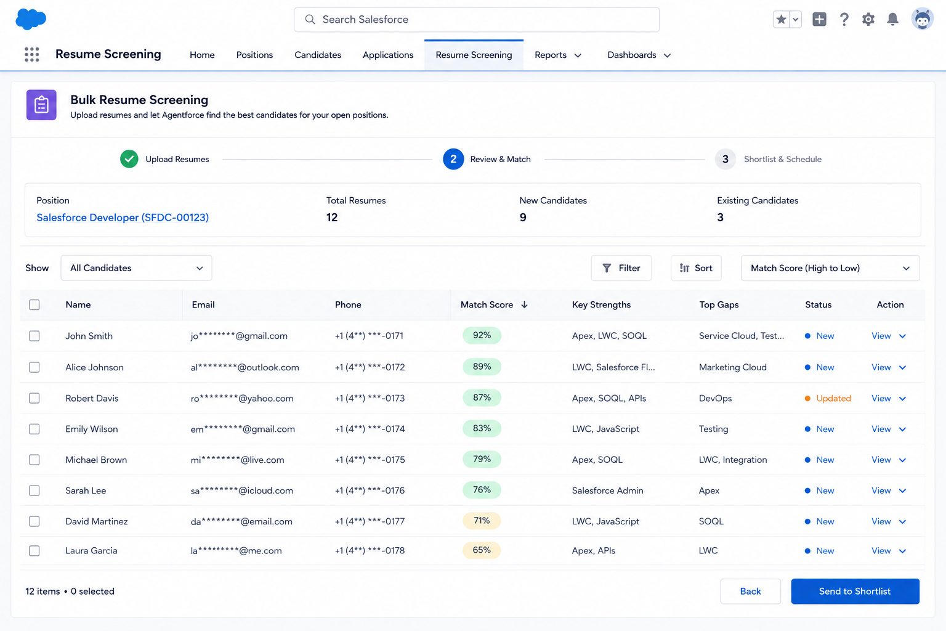Switch to the Applications tab

(388, 55)
